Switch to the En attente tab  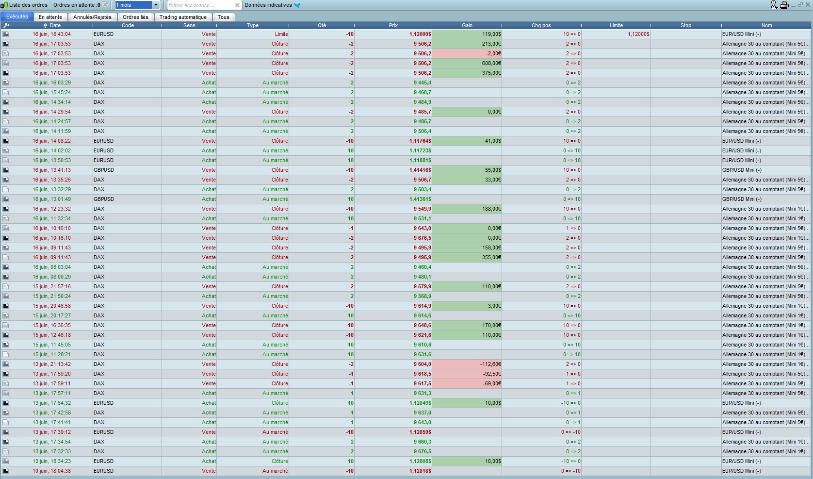[50, 17]
